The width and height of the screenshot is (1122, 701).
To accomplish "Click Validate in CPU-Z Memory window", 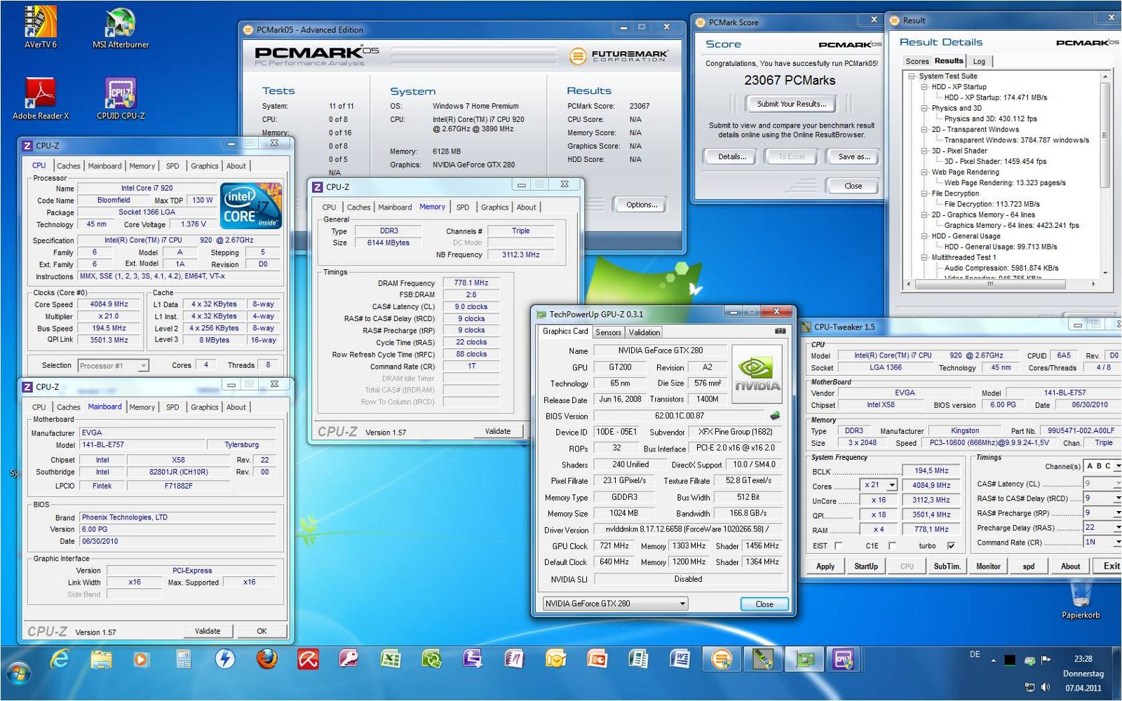I will coord(498,431).
